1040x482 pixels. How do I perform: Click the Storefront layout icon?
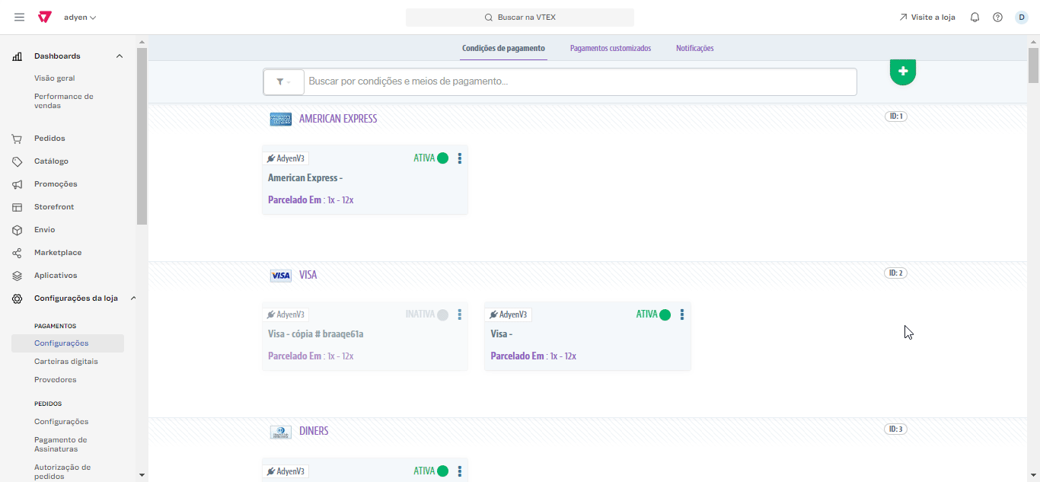[x=17, y=207]
